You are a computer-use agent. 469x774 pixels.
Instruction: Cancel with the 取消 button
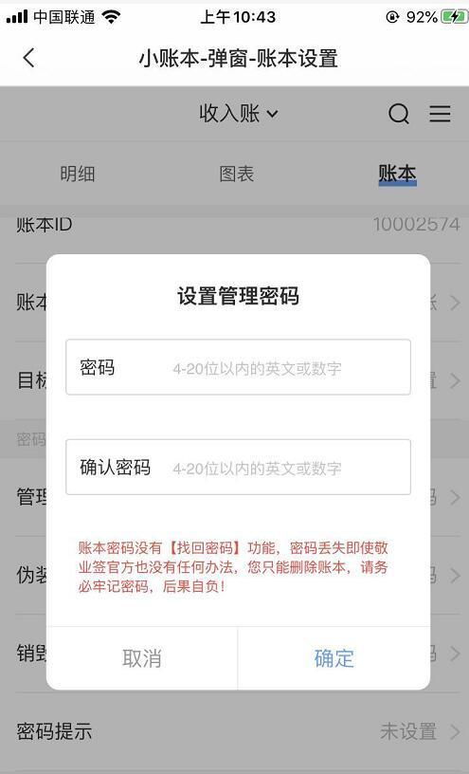pos(142,658)
